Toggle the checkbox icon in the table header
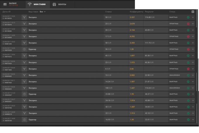 pos(193,12)
